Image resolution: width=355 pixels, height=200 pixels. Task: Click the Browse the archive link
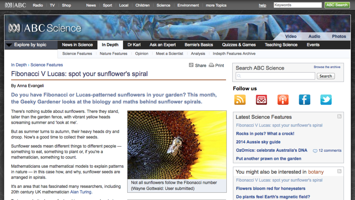pyautogui.click(x=327, y=67)
